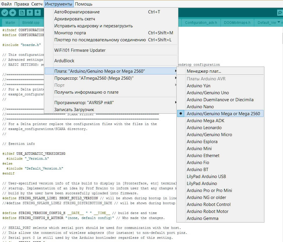This screenshot has height=242, width=283.
Task: Click АвтоФорматирование menu entry
Action: click(x=77, y=12)
